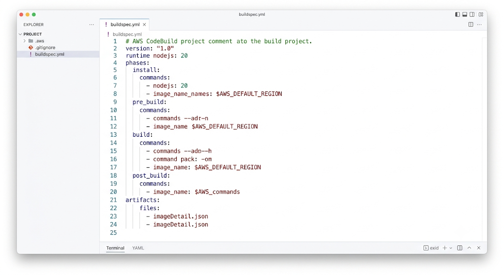Click the install: key
This screenshot has width=504, height=275.
(x=146, y=70)
